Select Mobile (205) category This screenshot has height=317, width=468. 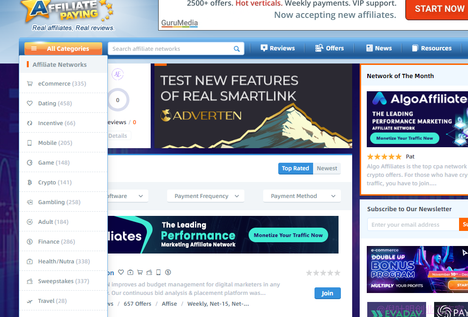(63, 143)
